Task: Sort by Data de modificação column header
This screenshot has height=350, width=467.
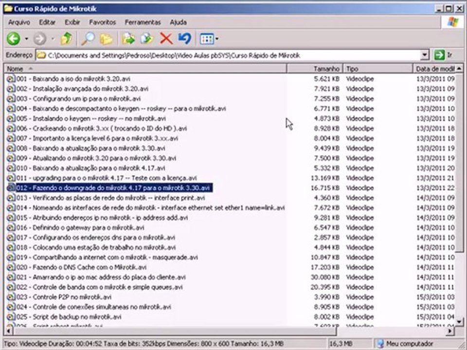Action: pos(434,69)
